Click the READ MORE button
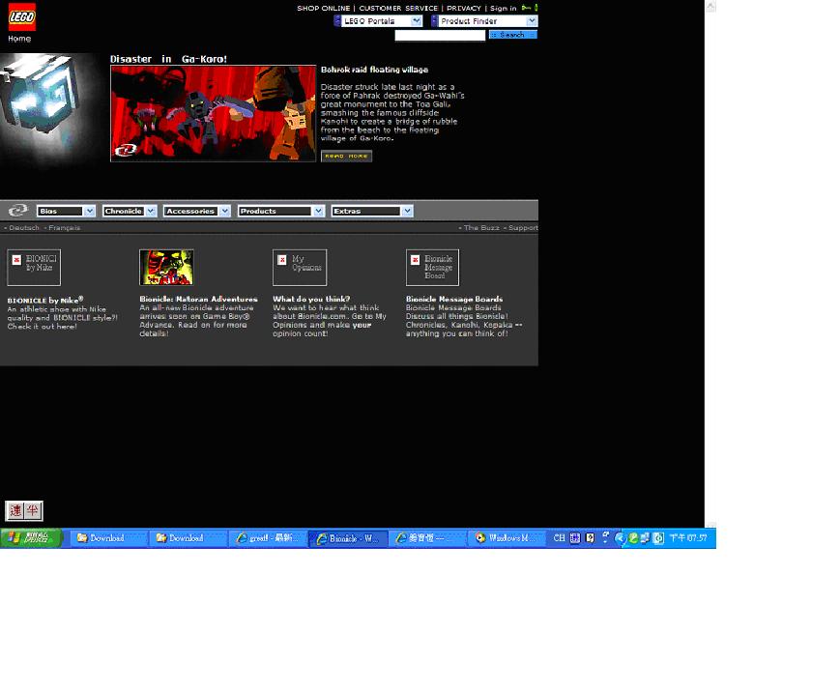The width and height of the screenshot is (840, 692). point(346,156)
